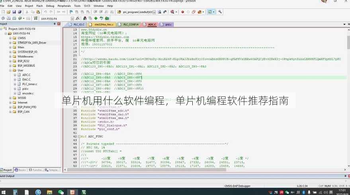
Task: Expand the STM32F10x_LWX_Driver group
Action: (10, 43)
